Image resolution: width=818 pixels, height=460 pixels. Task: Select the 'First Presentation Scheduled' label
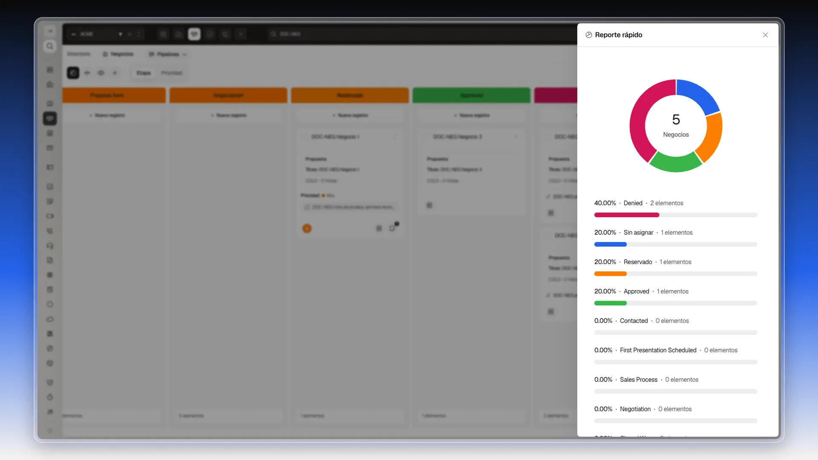click(x=658, y=350)
